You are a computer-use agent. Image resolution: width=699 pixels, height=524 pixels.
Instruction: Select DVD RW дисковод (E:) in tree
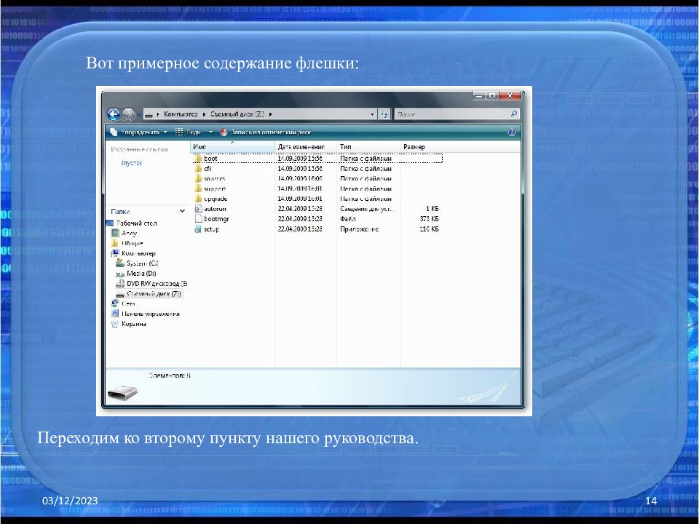click(157, 283)
